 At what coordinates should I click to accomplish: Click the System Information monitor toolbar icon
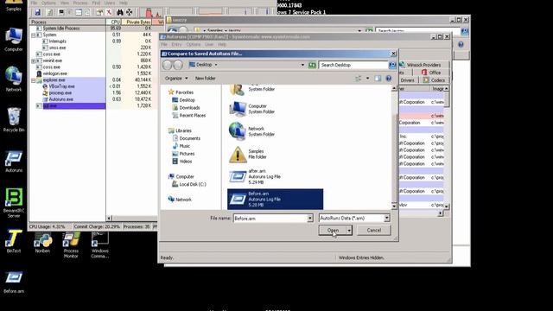61,12
